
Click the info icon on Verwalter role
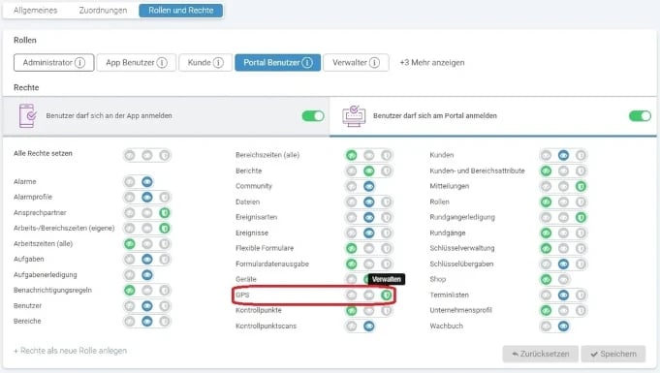pos(374,63)
